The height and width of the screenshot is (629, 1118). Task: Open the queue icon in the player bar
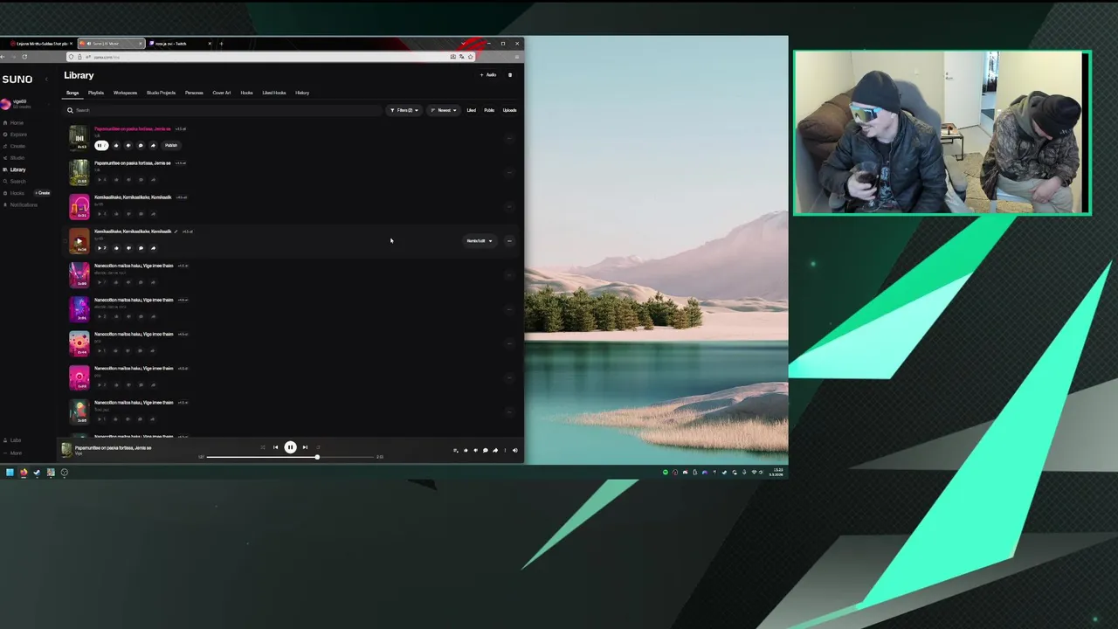pos(455,450)
